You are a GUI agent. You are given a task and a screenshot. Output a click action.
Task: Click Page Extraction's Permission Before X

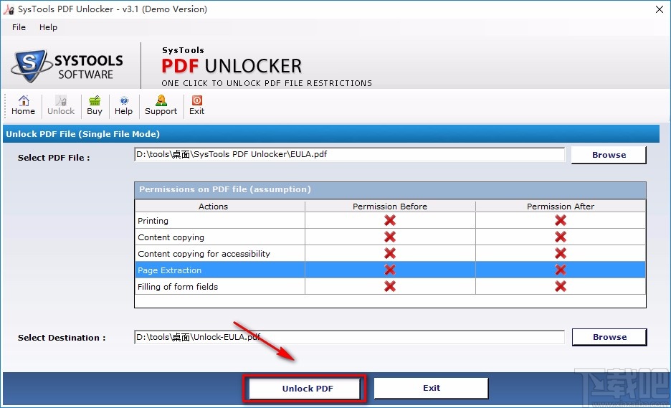(x=390, y=270)
